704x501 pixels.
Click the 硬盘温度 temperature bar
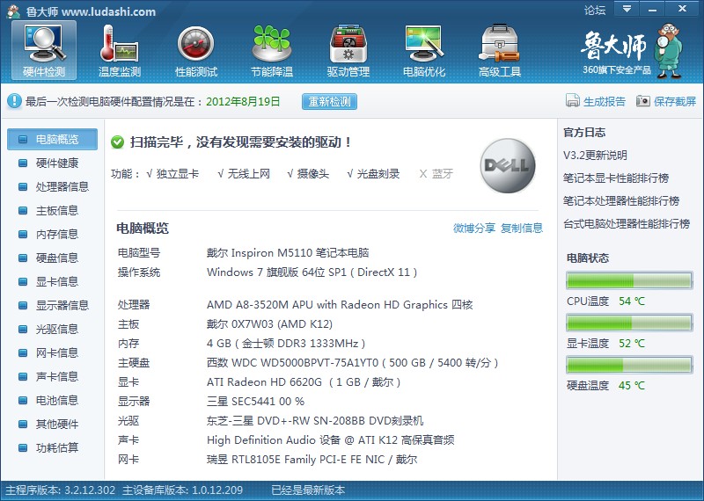(629, 365)
